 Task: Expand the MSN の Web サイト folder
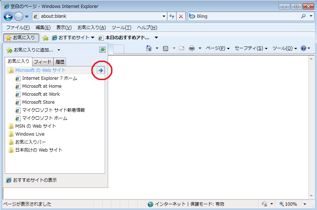(32, 126)
